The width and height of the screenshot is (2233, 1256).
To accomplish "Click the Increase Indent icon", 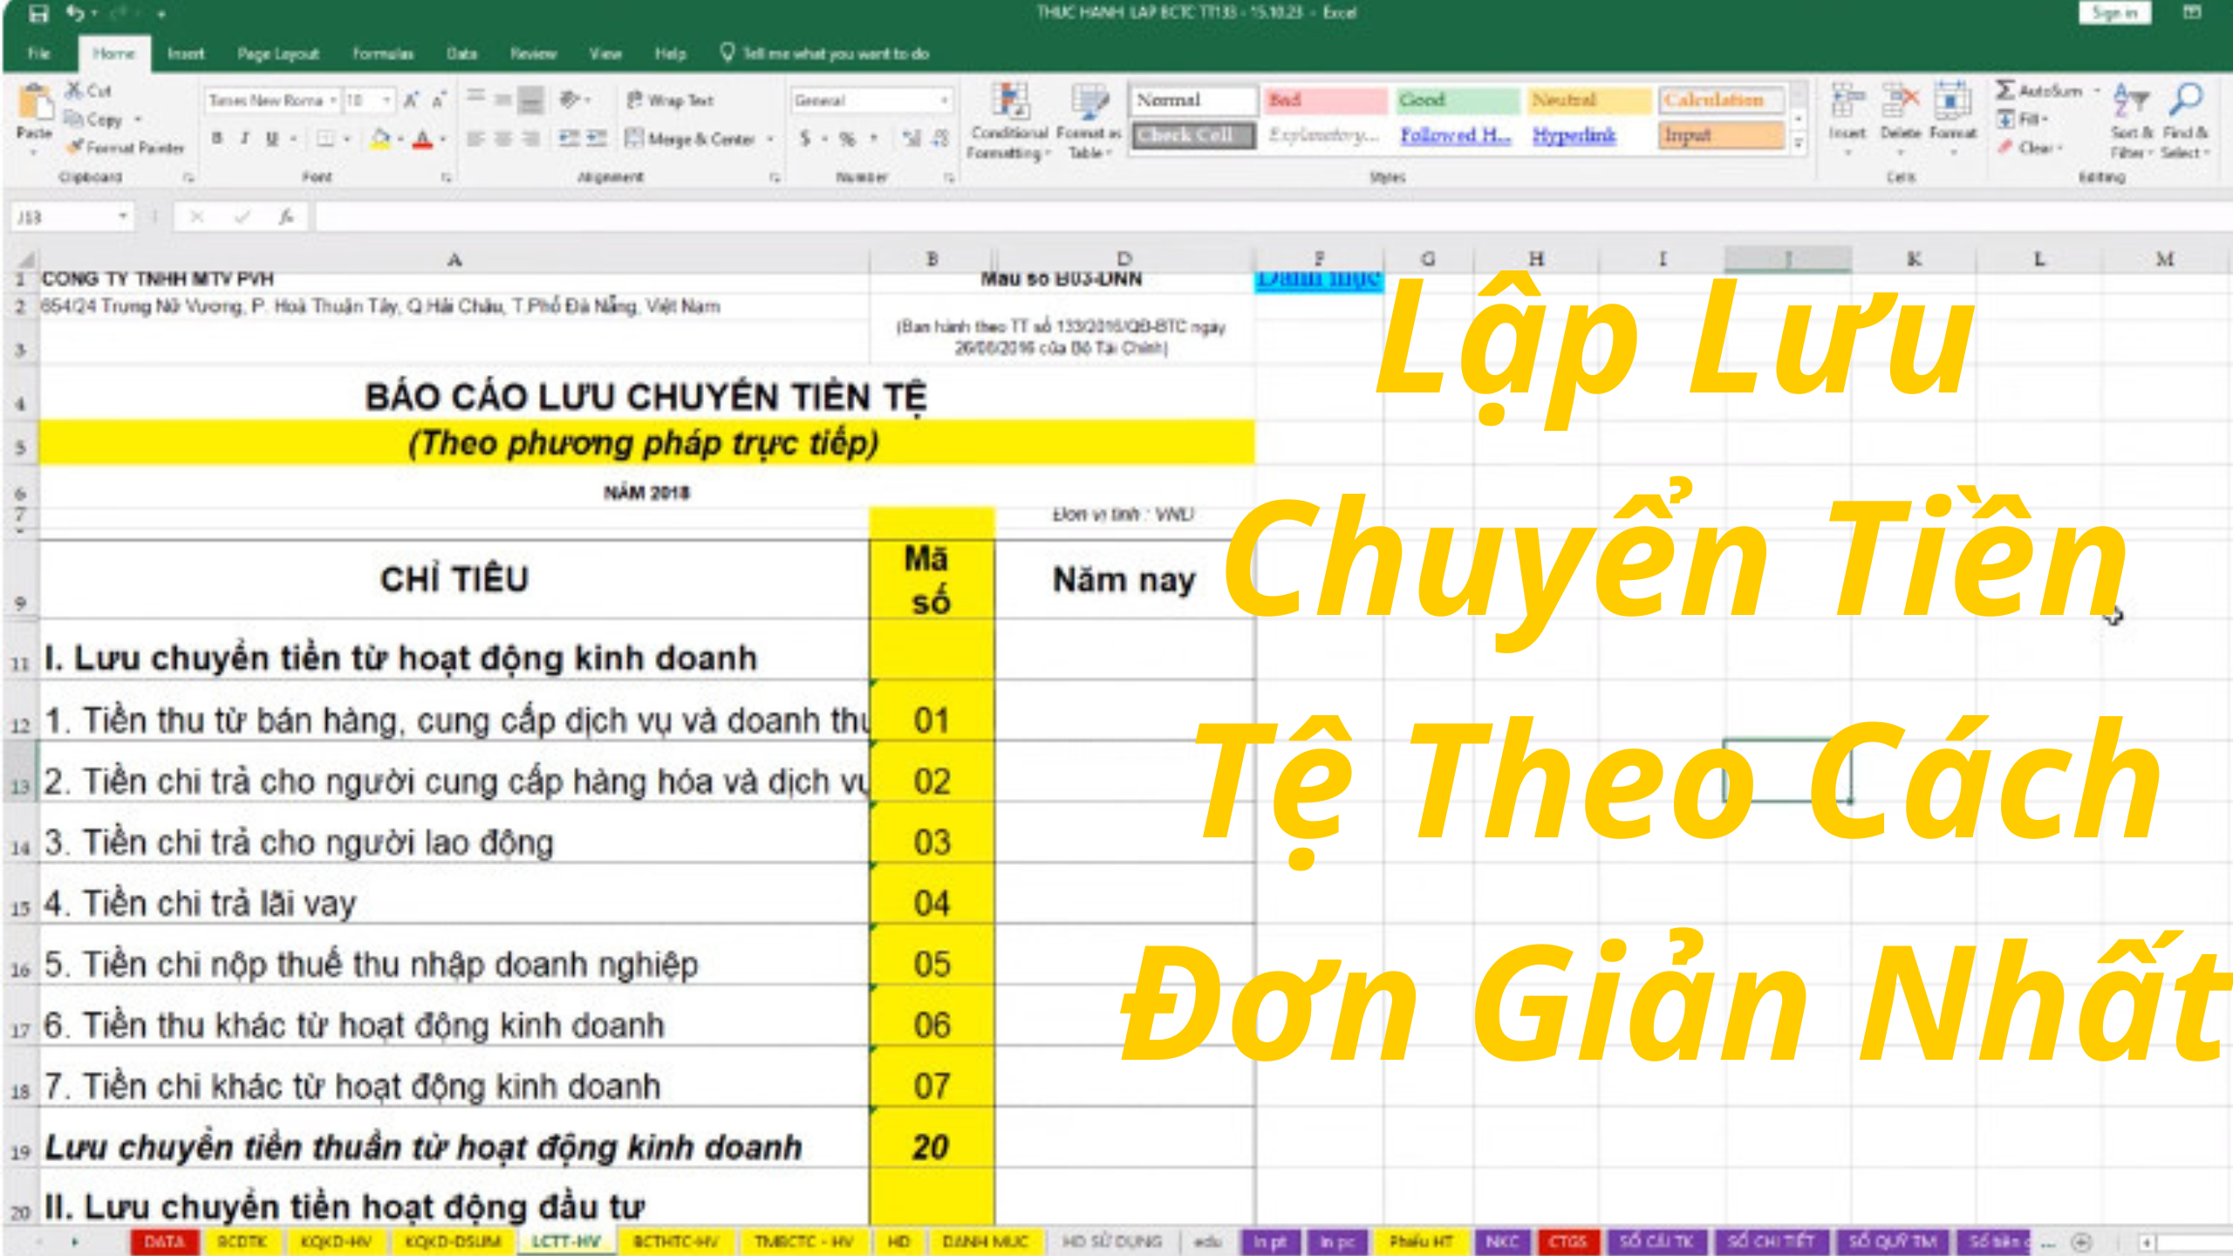I will 597,139.
